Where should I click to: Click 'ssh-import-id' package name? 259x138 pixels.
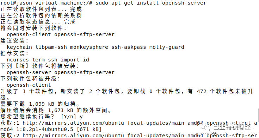point(68,60)
